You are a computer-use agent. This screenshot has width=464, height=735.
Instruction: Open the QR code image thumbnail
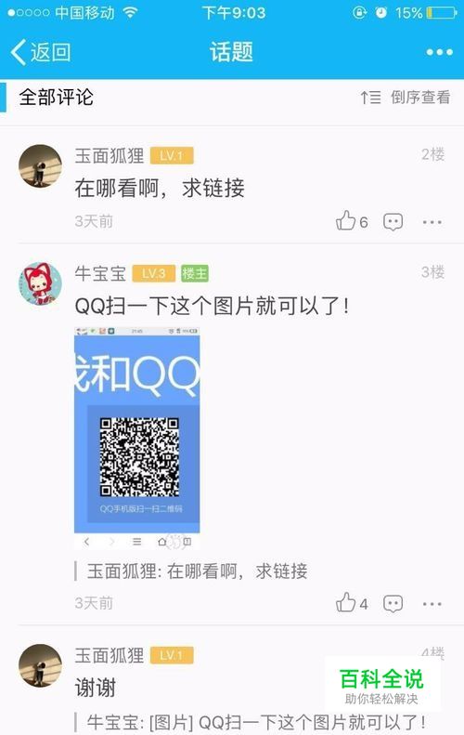[137, 439]
